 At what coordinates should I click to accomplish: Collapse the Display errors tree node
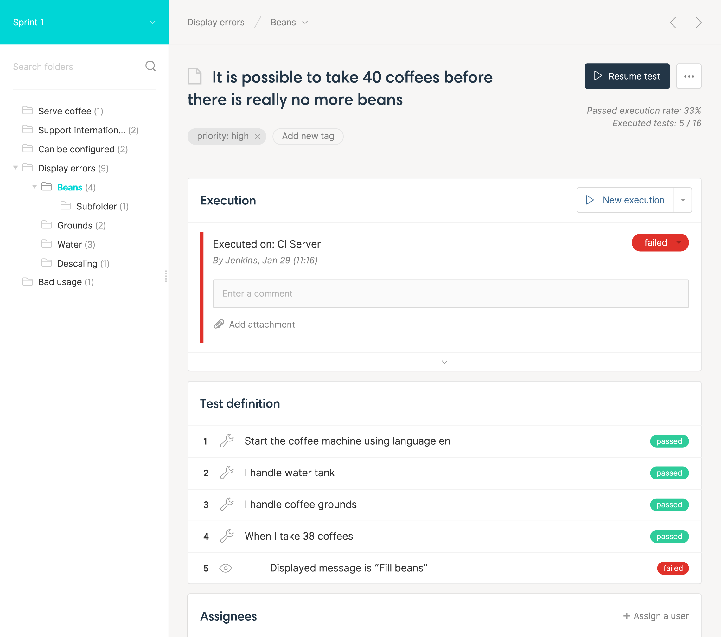tap(16, 168)
